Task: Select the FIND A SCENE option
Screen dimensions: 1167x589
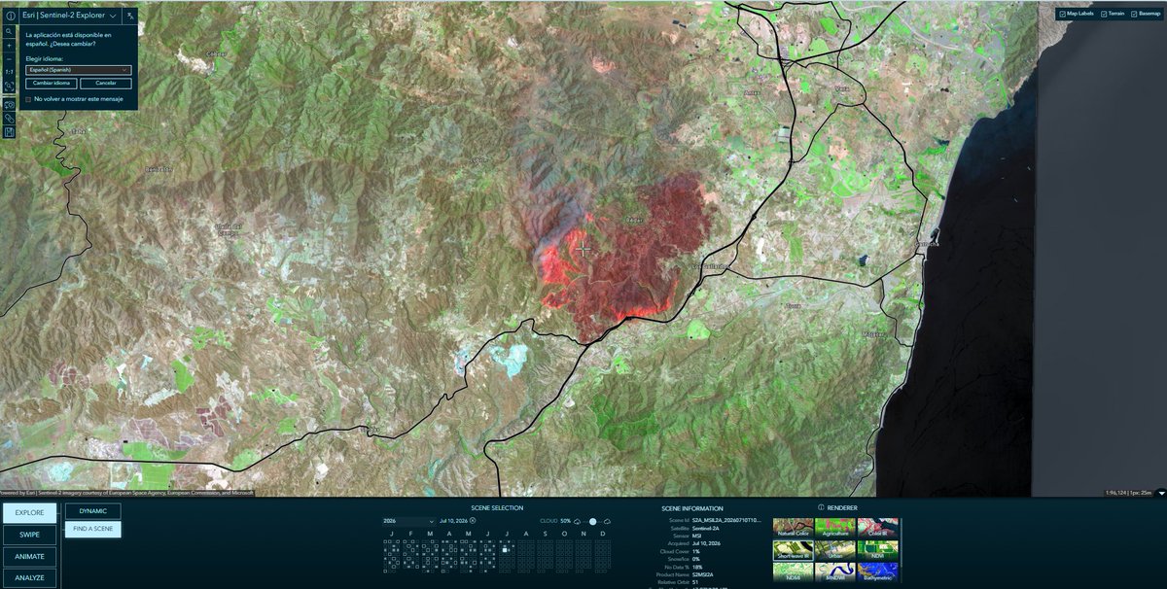Action: tap(93, 529)
